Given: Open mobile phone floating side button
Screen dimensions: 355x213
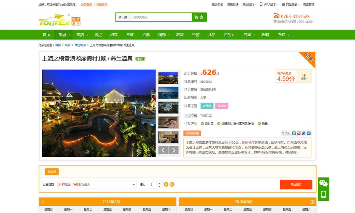Looking at the screenshot, I should (323, 195).
